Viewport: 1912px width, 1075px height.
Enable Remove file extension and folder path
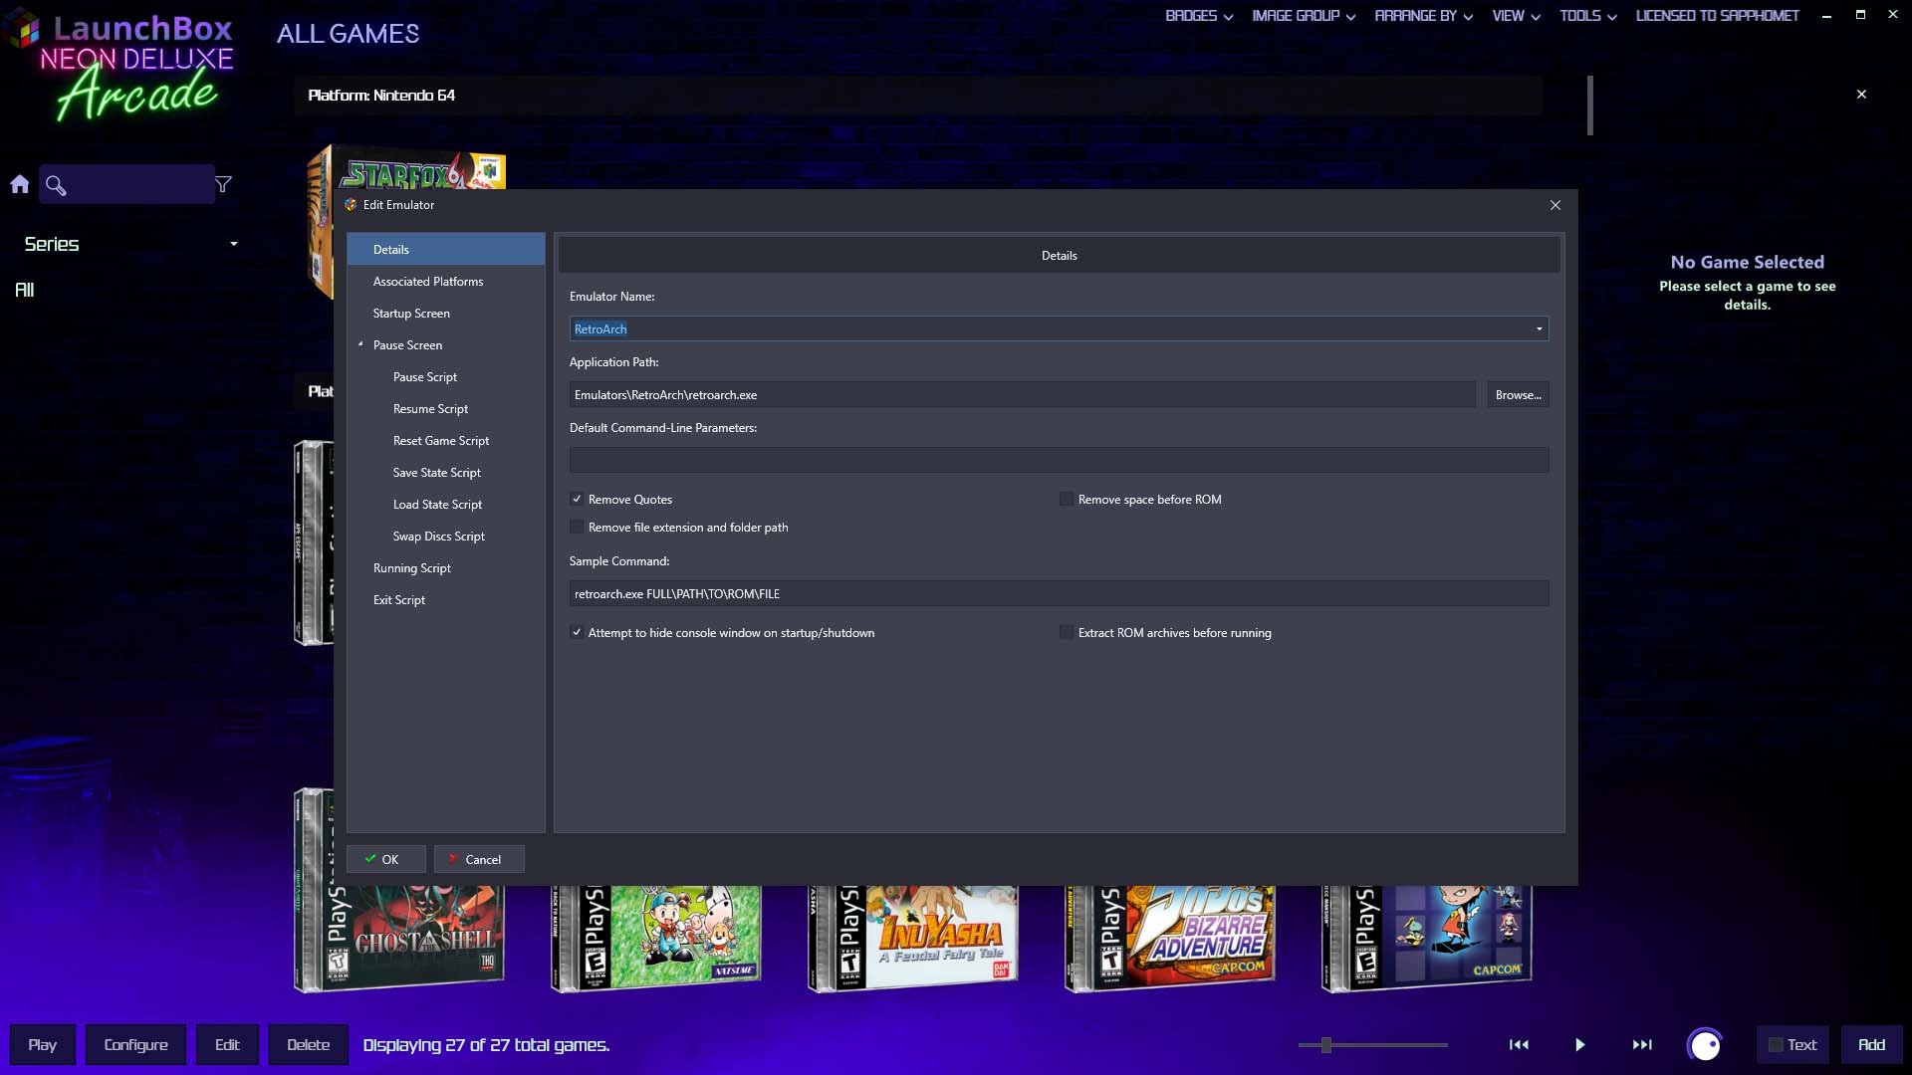coord(577,527)
